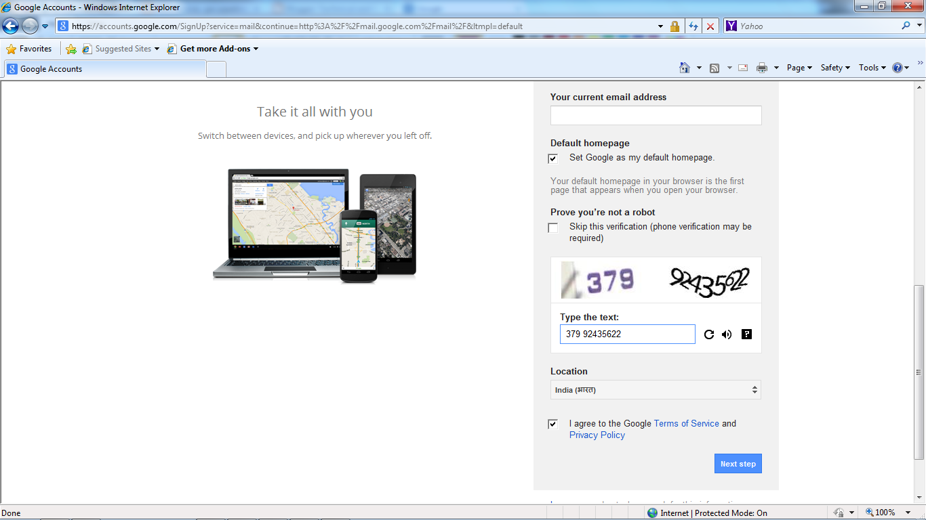Open Get more Add-ons link
Image resolution: width=926 pixels, height=520 pixels.
[213, 49]
